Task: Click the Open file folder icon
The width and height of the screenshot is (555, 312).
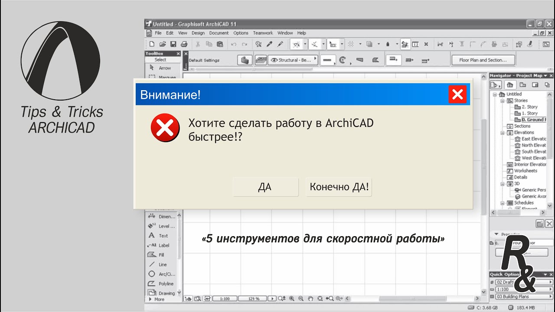Action: point(163,44)
